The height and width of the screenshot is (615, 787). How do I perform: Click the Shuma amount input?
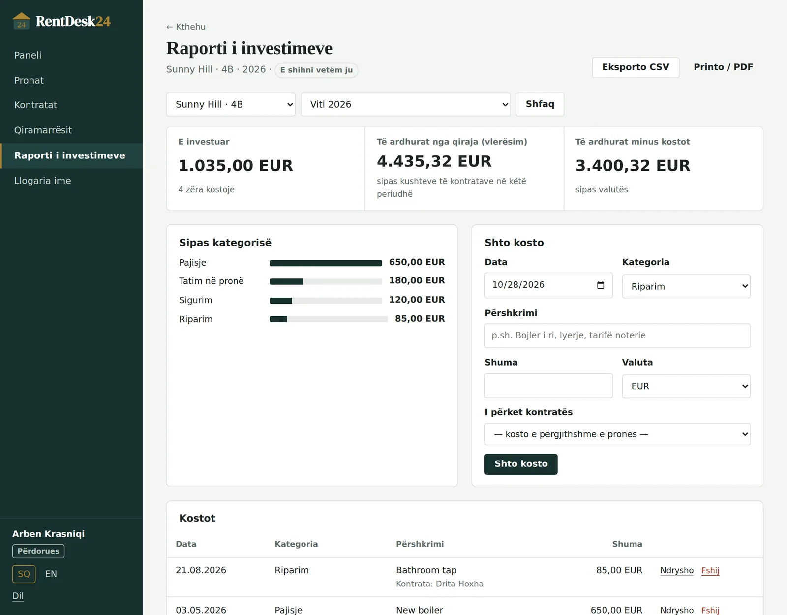pyautogui.click(x=548, y=386)
